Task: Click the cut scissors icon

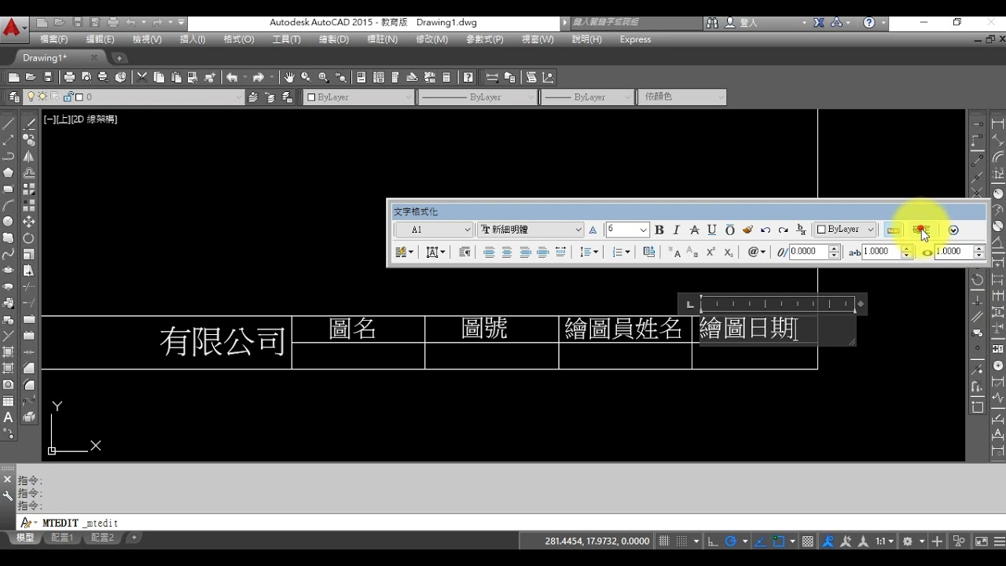Action: coord(141,77)
